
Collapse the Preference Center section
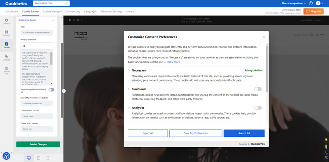[x=53, y=20]
